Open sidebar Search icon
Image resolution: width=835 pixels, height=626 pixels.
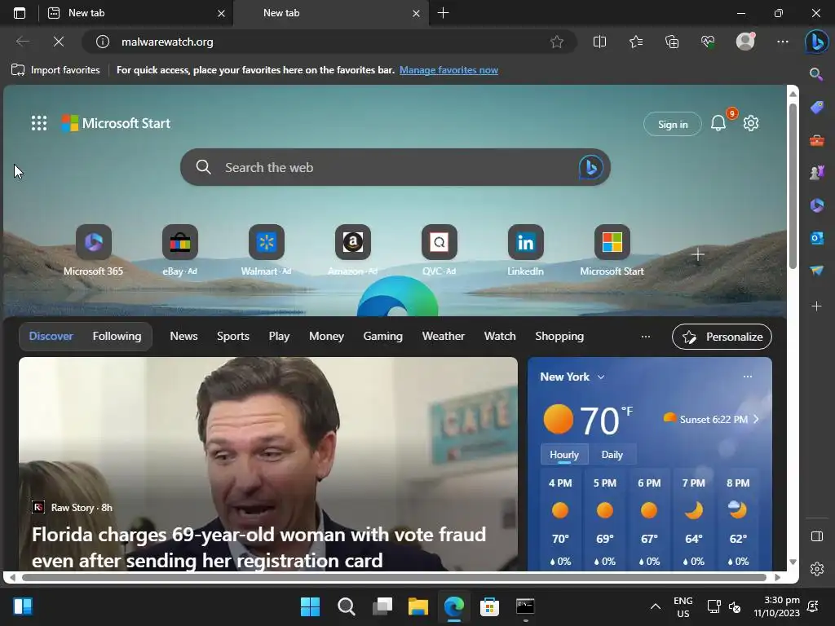point(816,74)
